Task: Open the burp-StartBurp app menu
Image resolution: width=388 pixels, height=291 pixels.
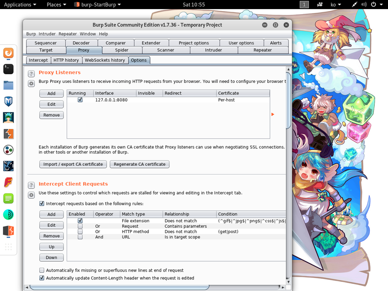Action: [x=98, y=5]
